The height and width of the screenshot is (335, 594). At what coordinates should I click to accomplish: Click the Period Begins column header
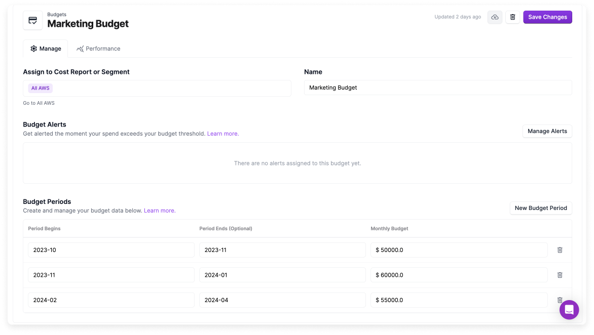coord(44,228)
